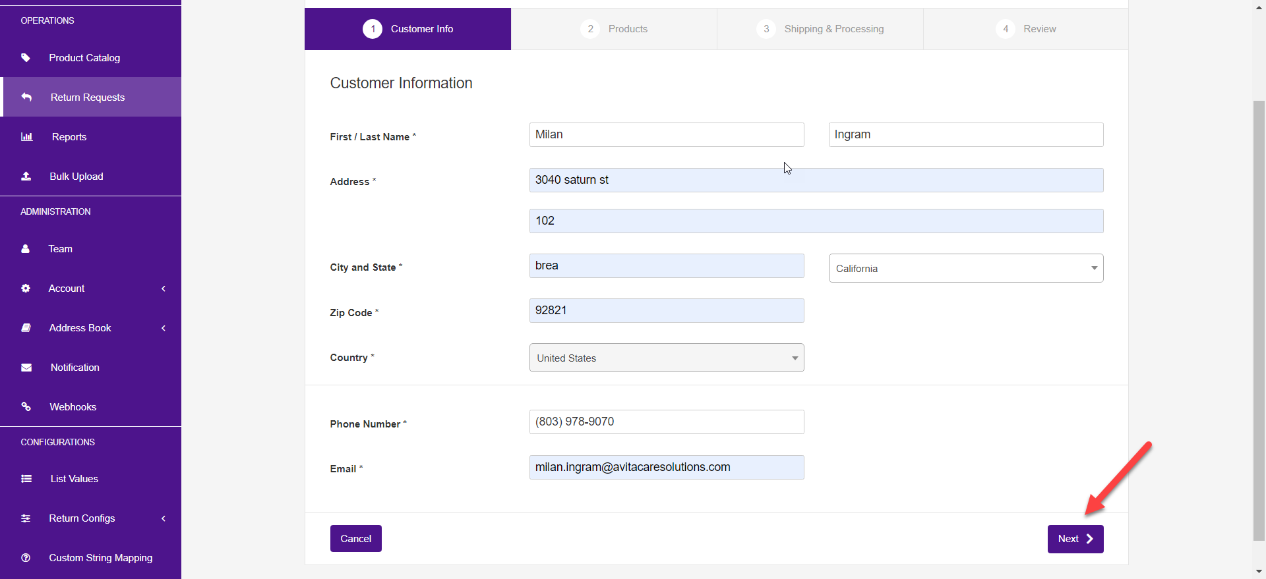The image size is (1266, 579).
Task: Click the scrollbar up arrow
Action: pos(1259,7)
